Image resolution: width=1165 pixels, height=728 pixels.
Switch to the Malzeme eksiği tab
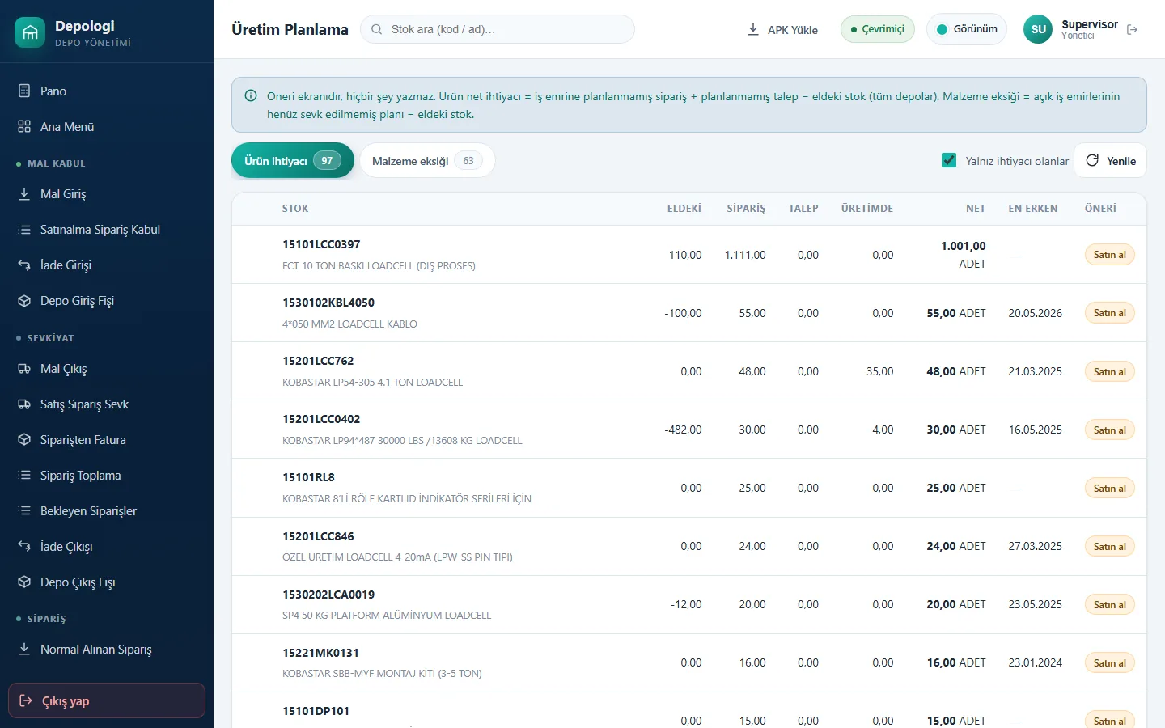pyautogui.click(x=427, y=160)
